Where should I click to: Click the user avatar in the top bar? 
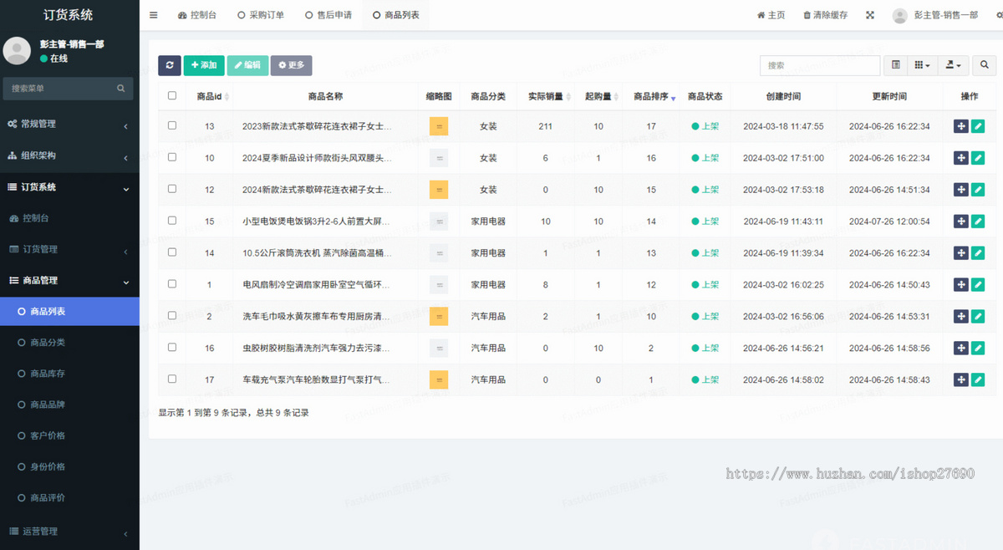click(x=900, y=15)
